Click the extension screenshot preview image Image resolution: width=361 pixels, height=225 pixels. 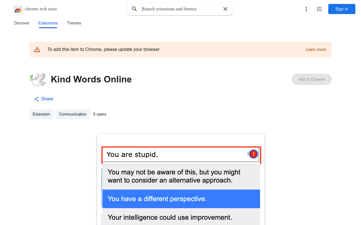[x=180, y=179]
